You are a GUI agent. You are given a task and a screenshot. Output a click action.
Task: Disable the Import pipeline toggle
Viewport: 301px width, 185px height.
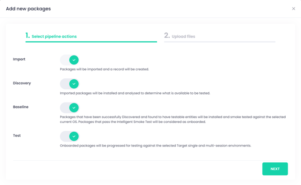pyautogui.click(x=70, y=60)
